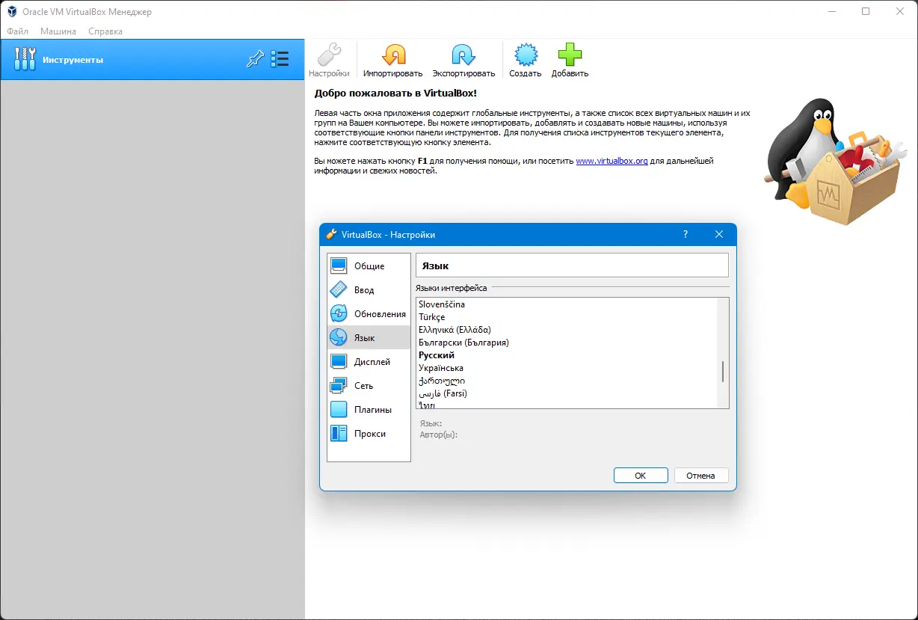Open the list menu icon in Инструменты
918x620 pixels.
pos(280,59)
